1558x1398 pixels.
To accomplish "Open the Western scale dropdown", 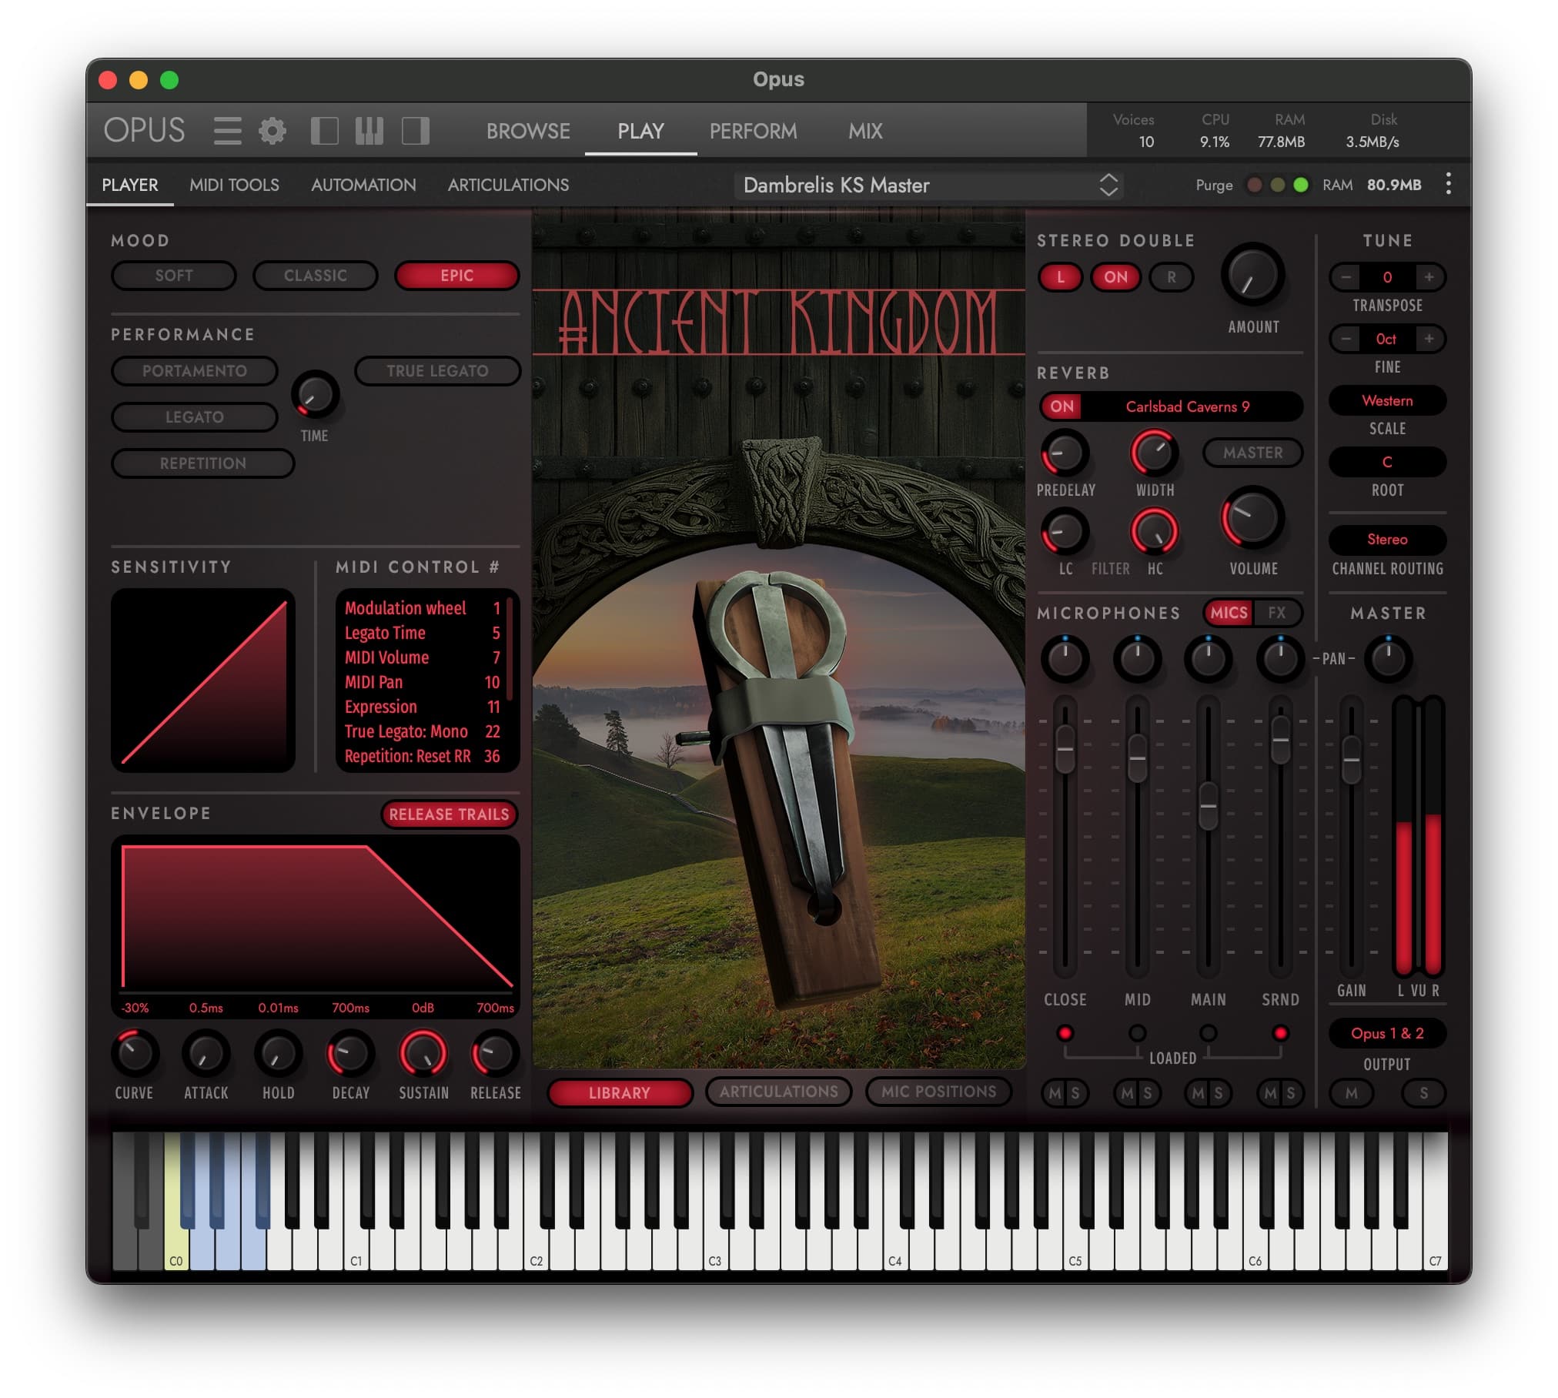I will coord(1387,400).
